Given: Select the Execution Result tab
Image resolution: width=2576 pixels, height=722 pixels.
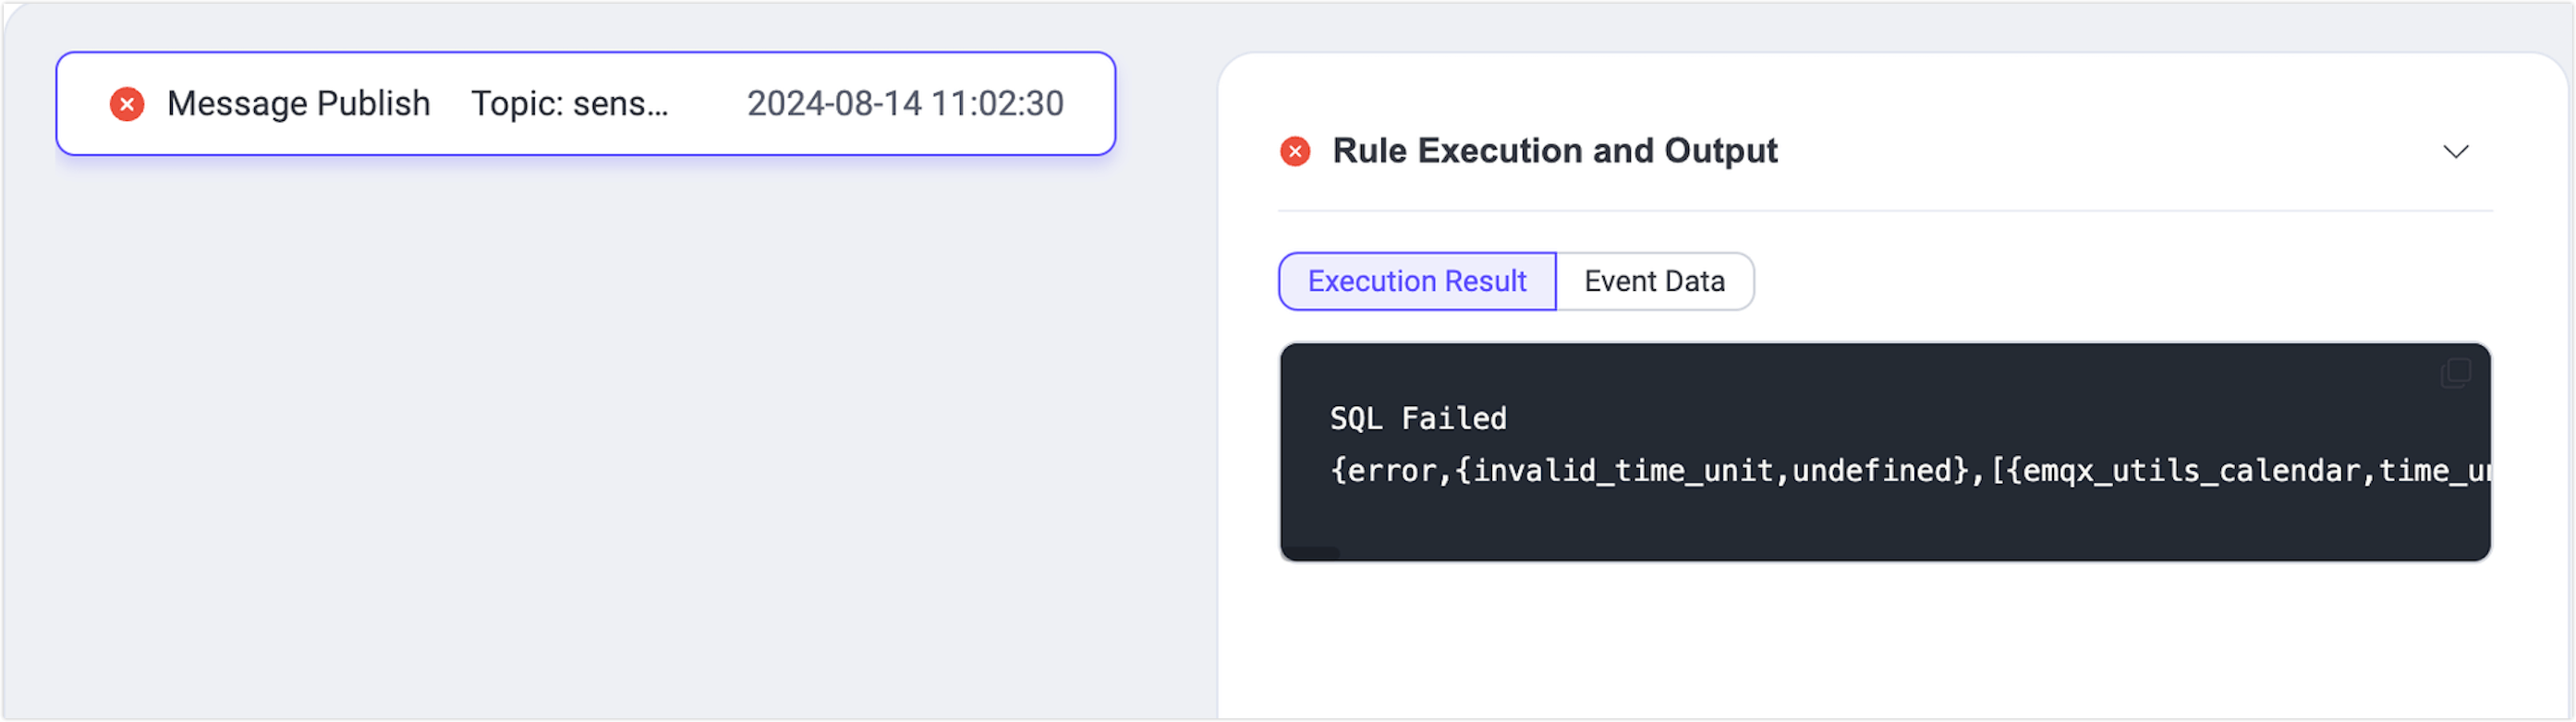Looking at the screenshot, I should (x=1417, y=281).
